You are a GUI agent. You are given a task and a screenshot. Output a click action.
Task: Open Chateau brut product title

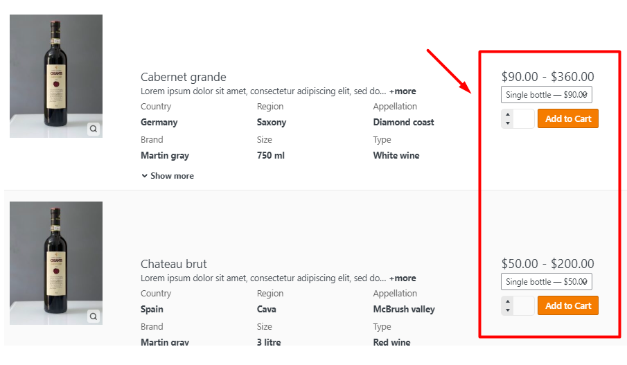click(173, 264)
